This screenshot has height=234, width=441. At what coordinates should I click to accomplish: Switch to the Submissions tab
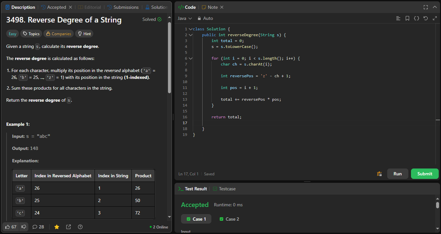(123, 7)
